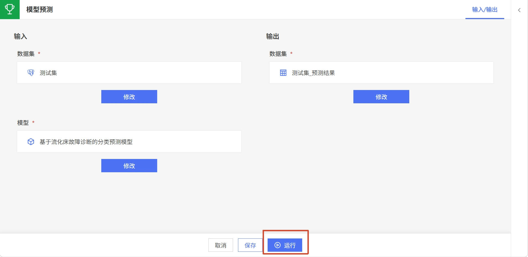Click the 输入 section heading
Screen dimensions: 528x257
[20, 36]
